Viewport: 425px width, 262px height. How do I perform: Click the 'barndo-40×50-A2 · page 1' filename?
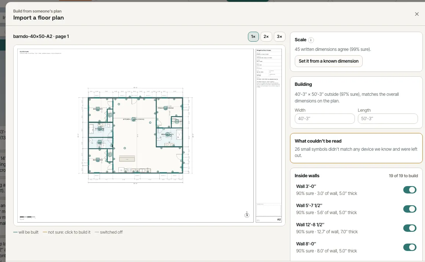[x=41, y=36]
